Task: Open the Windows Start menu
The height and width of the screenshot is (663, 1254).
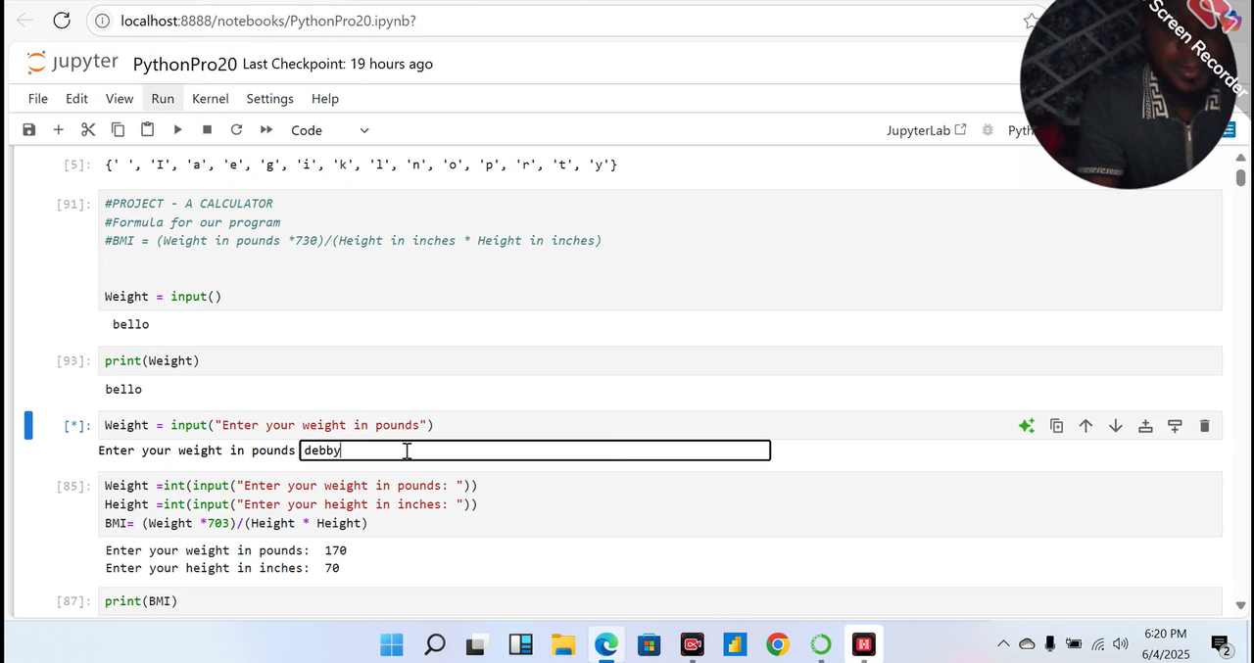Action: coord(391,644)
